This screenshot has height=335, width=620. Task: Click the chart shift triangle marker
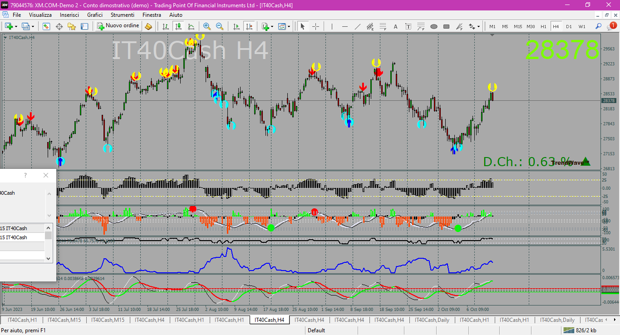tap(492, 35)
